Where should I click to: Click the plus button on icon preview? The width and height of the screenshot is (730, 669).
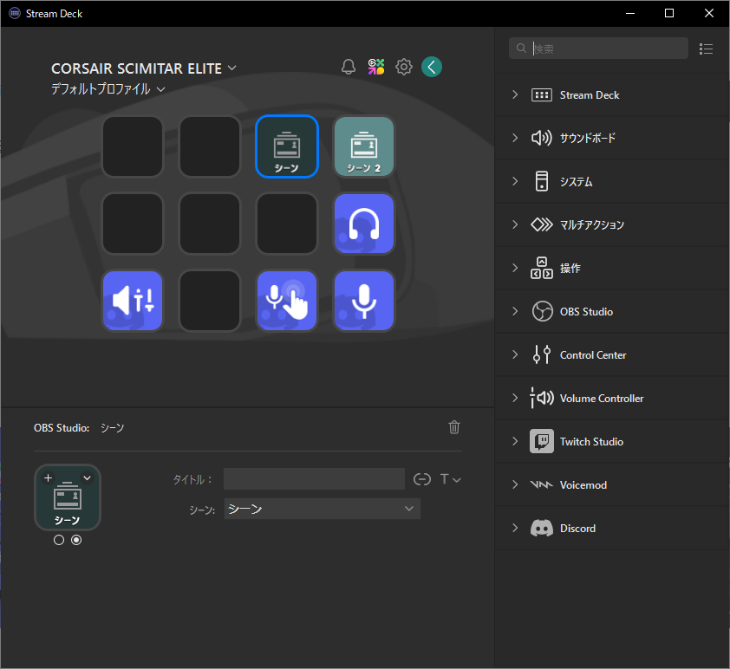(x=48, y=477)
